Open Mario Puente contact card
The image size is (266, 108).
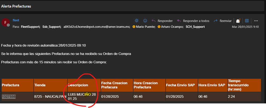144,27
